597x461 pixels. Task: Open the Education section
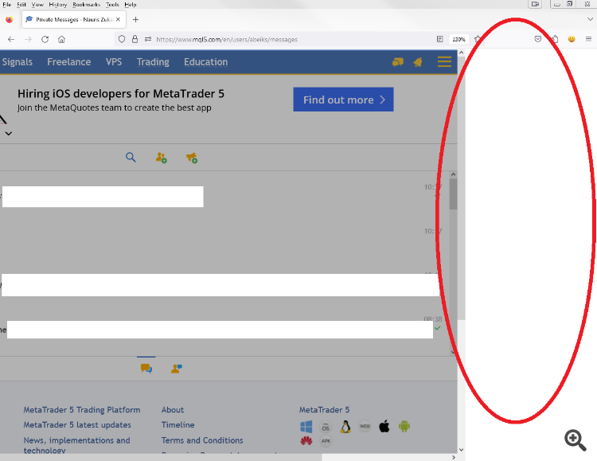click(205, 62)
